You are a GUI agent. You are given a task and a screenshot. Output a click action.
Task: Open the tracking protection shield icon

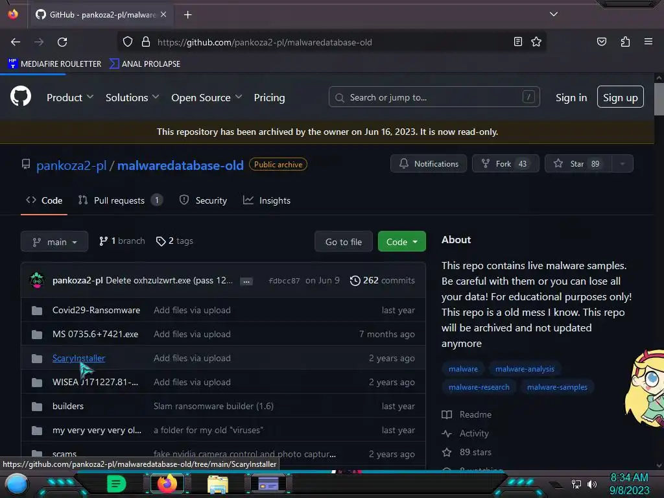tap(128, 42)
